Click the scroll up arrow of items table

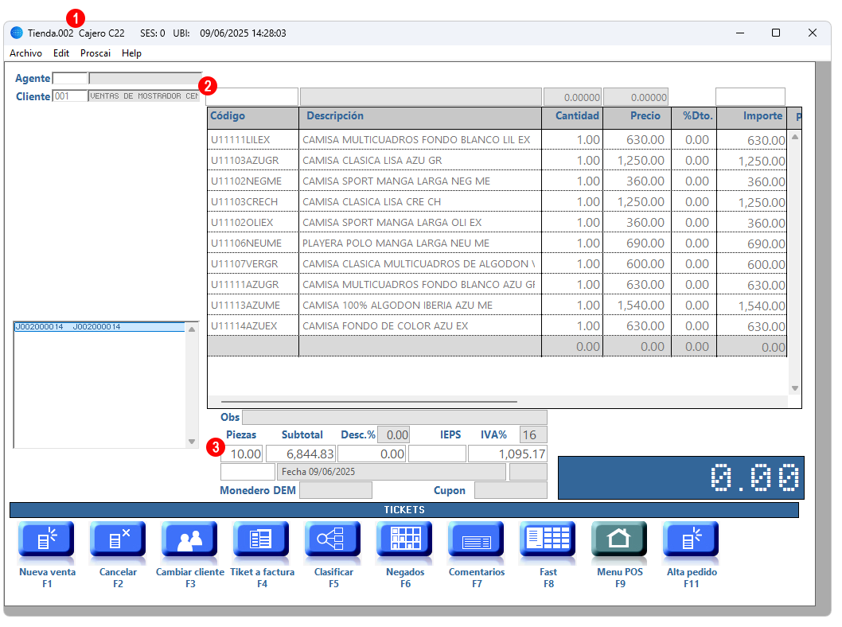795,137
